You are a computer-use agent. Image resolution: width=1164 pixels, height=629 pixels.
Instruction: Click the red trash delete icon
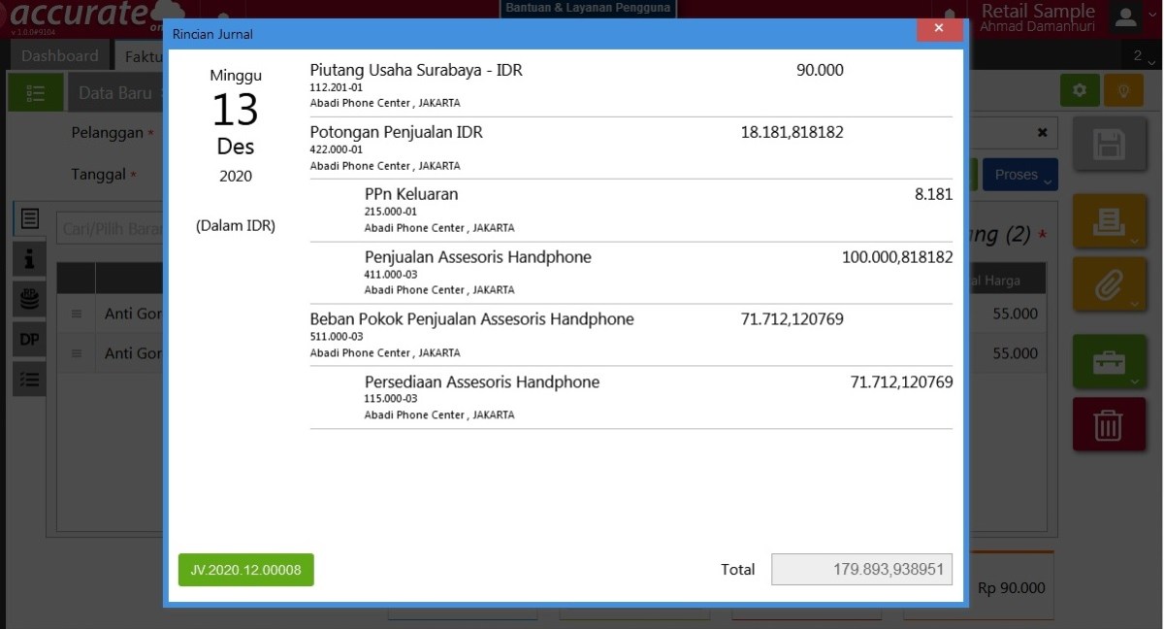pos(1109,424)
